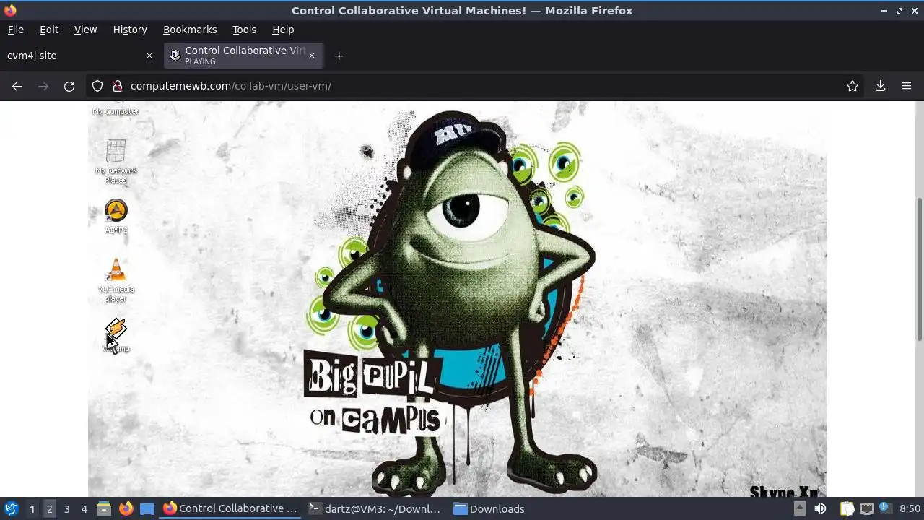The image size is (924, 520).
Task: Open network status tray icon
Action: coord(866,508)
